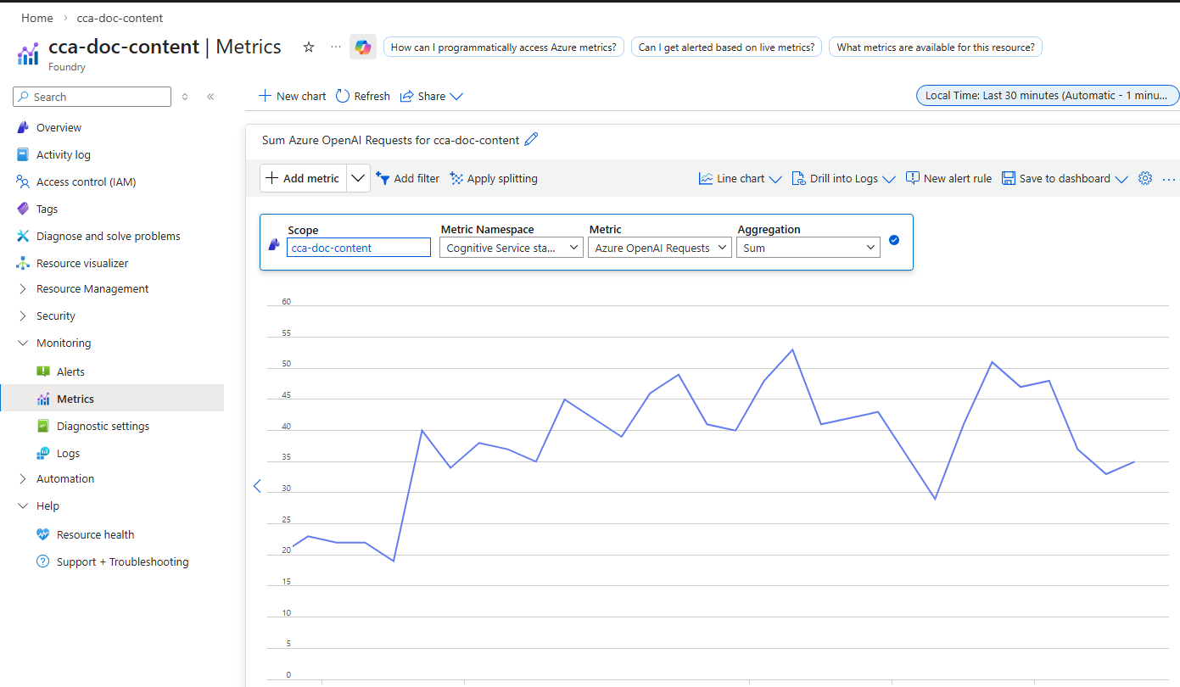Open the Metric dropdown for Azure OpenAI Requests
The height and width of the screenshot is (687, 1180).
660,248
